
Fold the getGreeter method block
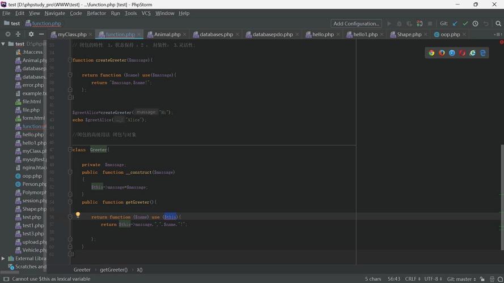(70, 202)
